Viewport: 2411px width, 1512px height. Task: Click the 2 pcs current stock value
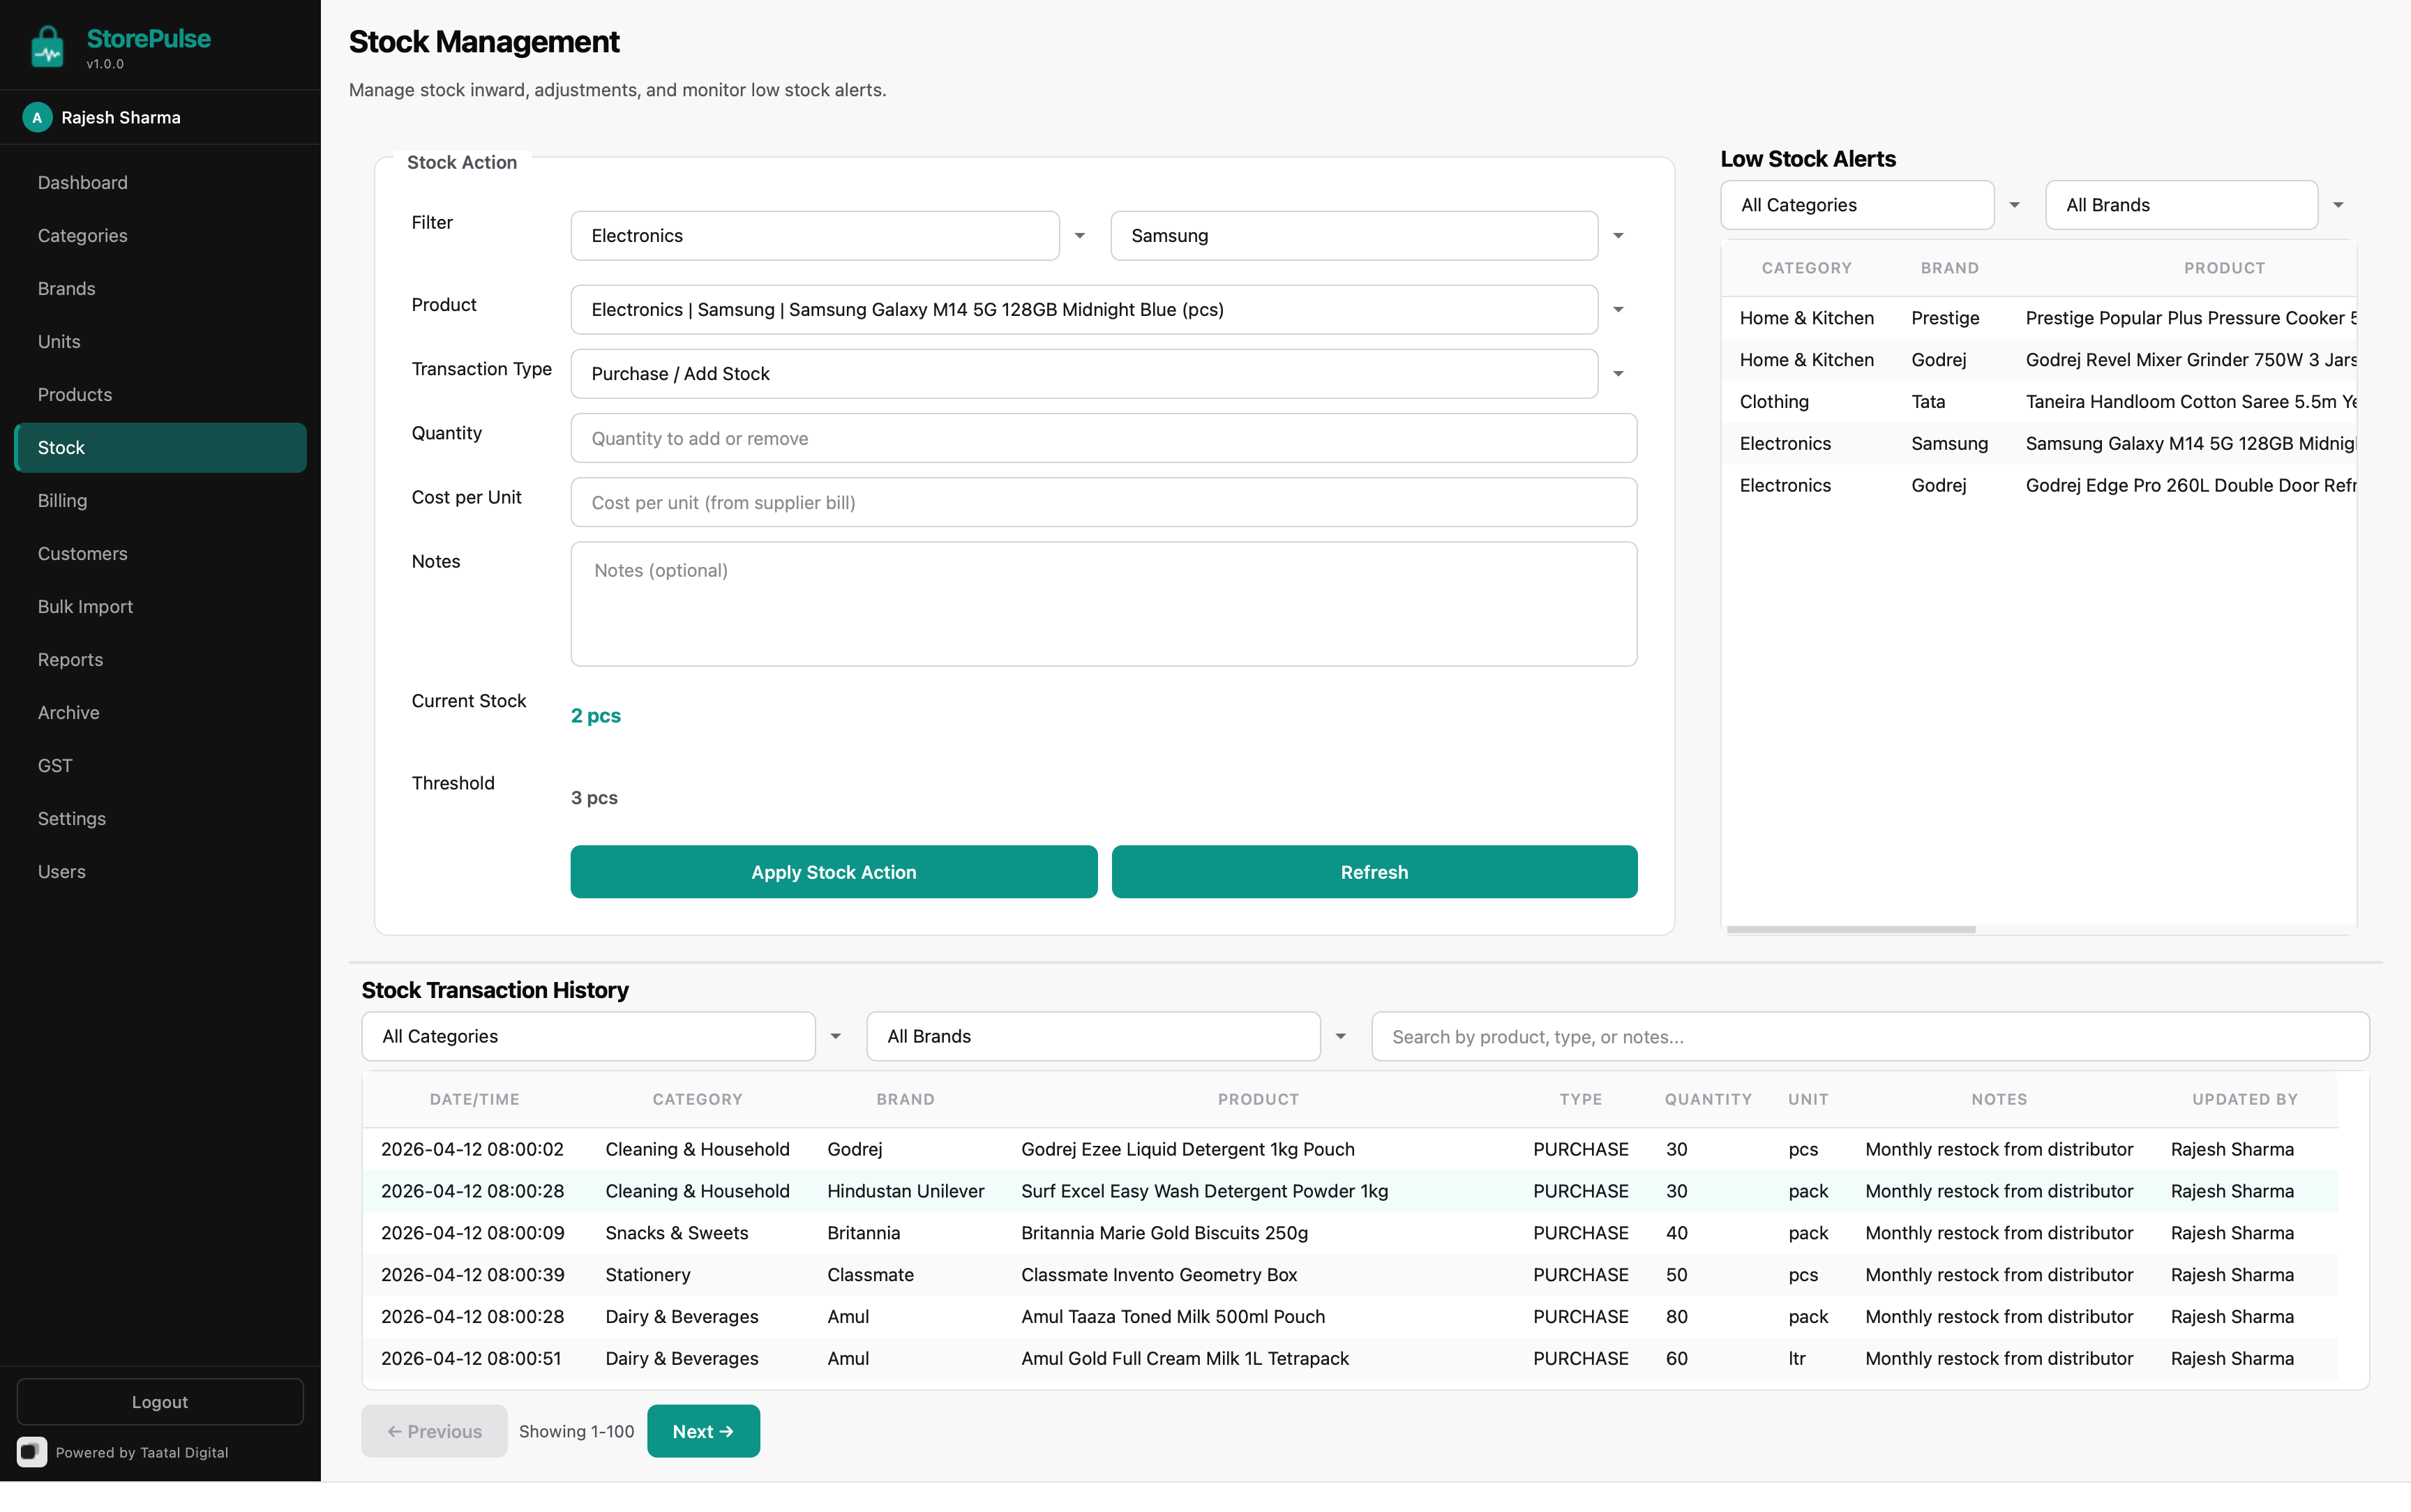[x=596, y=716]
